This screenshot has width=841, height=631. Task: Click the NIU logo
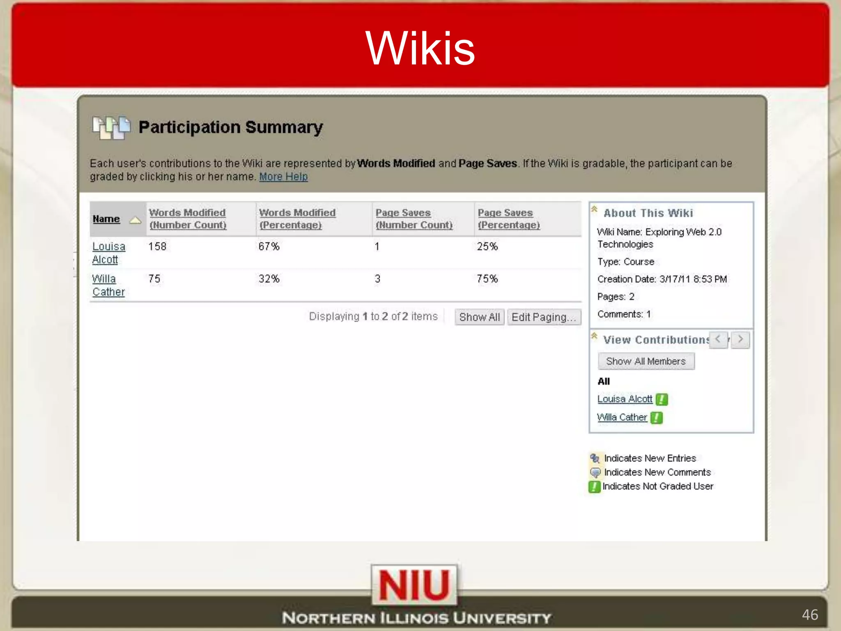click(414, 585)
